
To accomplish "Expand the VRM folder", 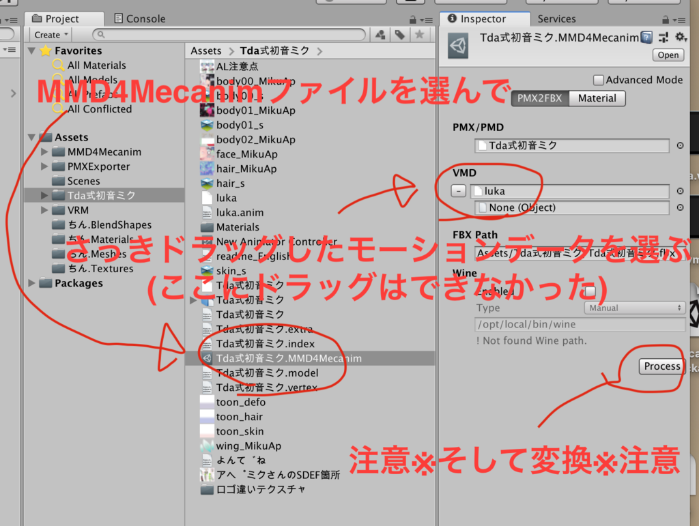I will [44, 209].
